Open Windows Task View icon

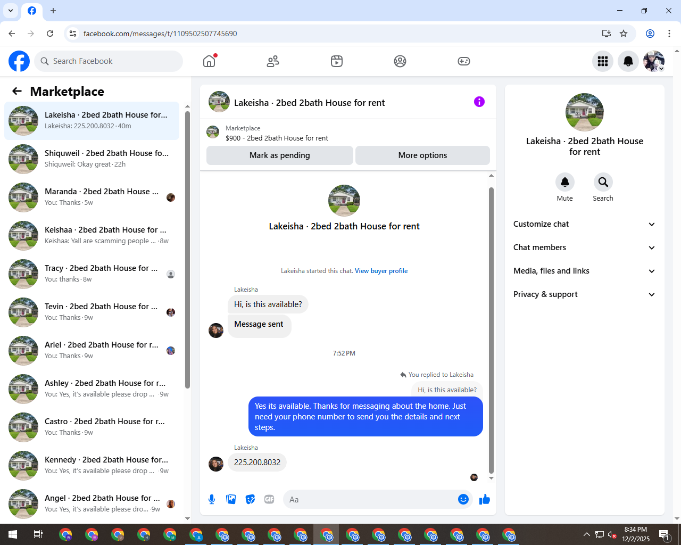38,534
